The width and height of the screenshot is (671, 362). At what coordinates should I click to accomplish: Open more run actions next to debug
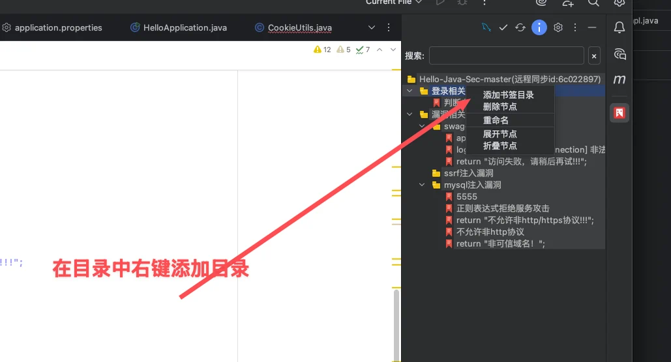pos(485,3)
